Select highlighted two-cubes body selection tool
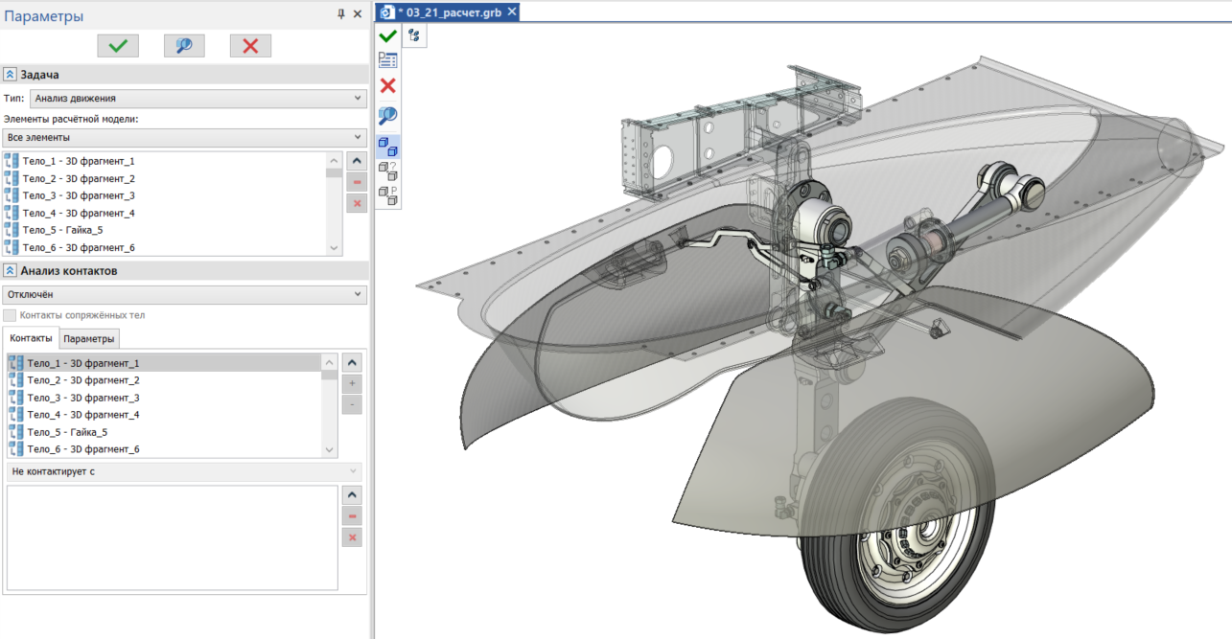 [x=387, y=146]
